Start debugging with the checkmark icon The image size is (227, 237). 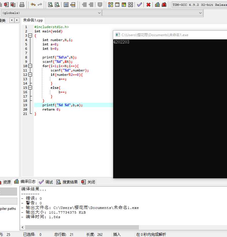pos(139,5)
